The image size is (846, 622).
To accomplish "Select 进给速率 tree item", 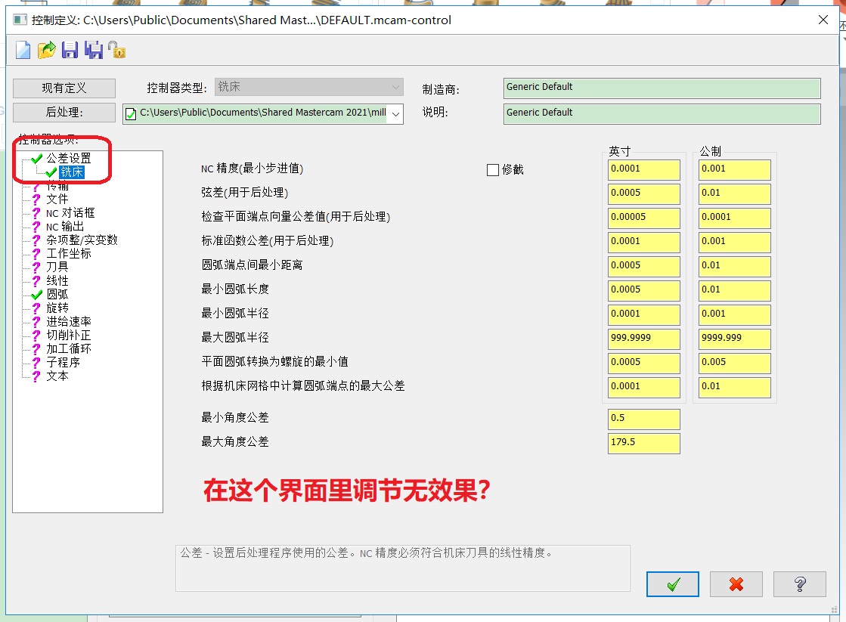I will pyautogui.click(x=69, y=321).
